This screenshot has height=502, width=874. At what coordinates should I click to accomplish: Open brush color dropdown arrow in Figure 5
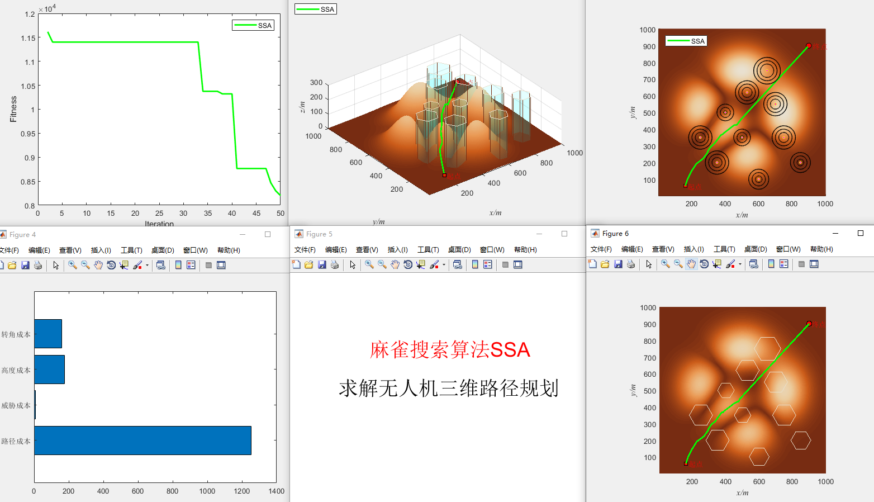pos(444,265)
